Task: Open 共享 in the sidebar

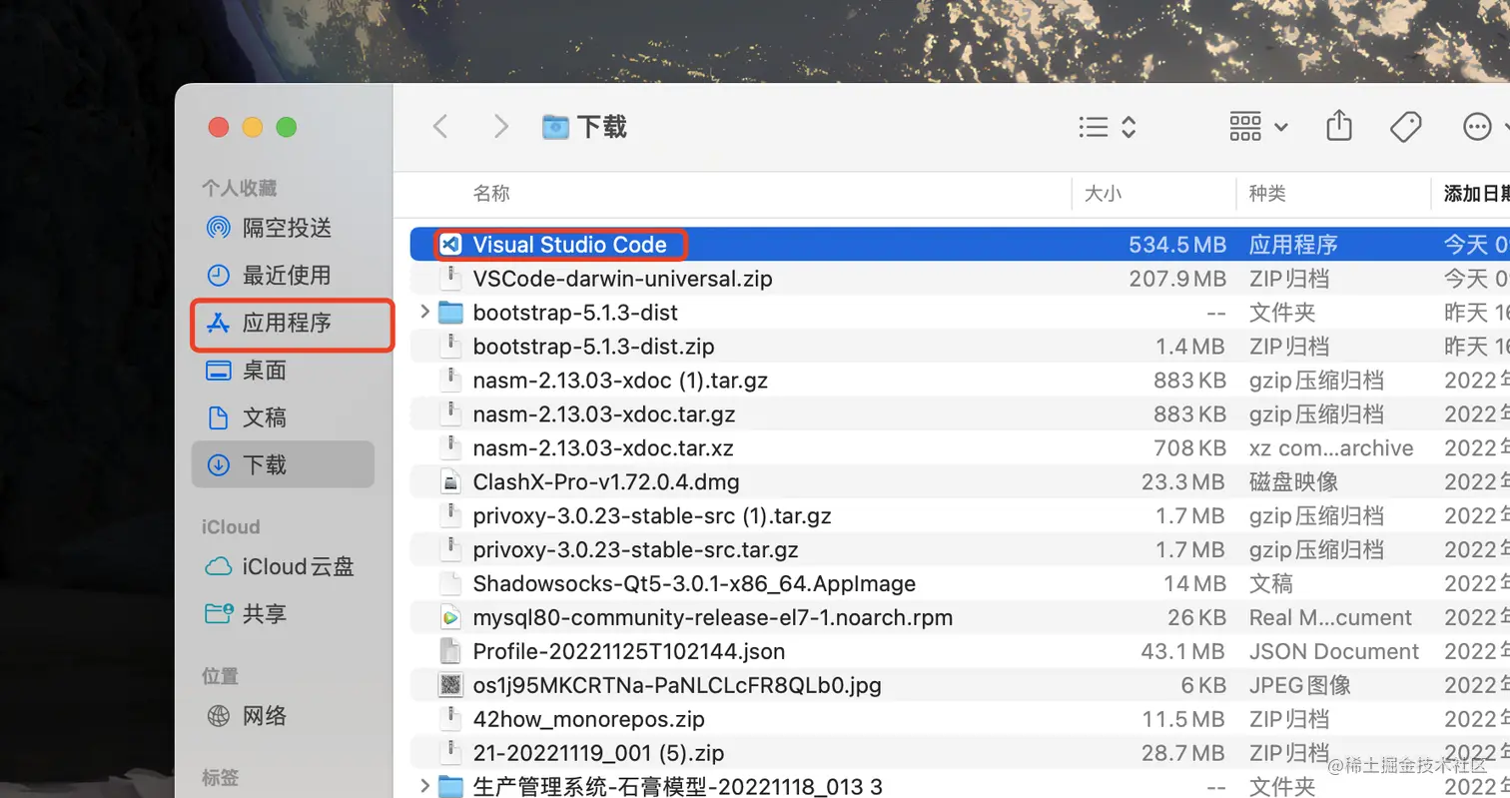Action: click(283, 613)
